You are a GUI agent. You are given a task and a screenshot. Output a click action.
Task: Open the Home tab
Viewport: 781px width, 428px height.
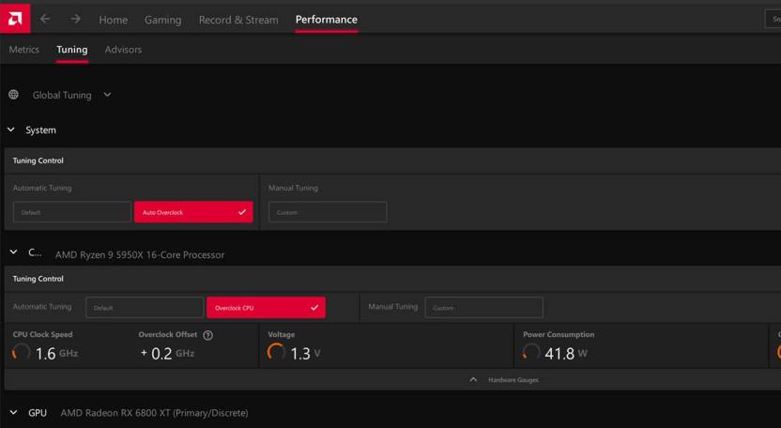113,20
